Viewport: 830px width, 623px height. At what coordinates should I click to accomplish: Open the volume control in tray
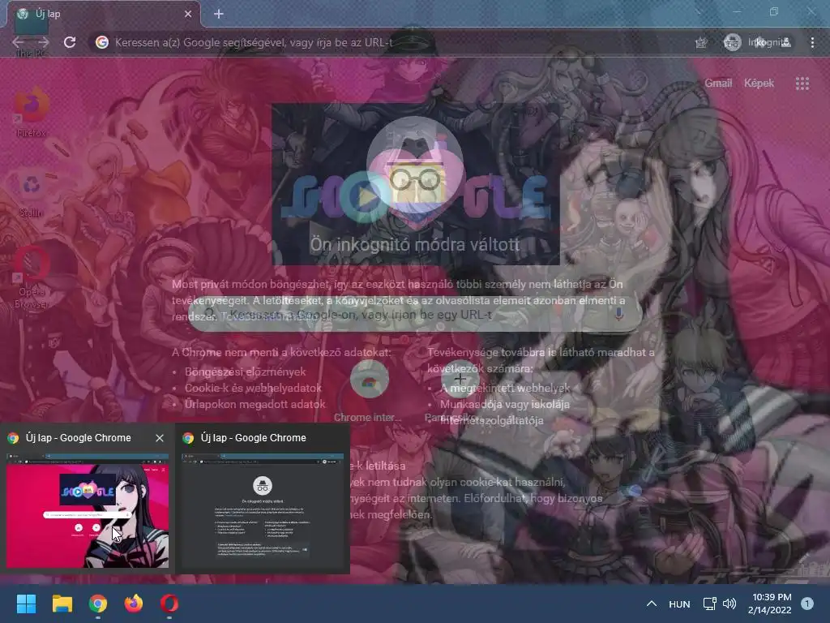click(729, 604)
